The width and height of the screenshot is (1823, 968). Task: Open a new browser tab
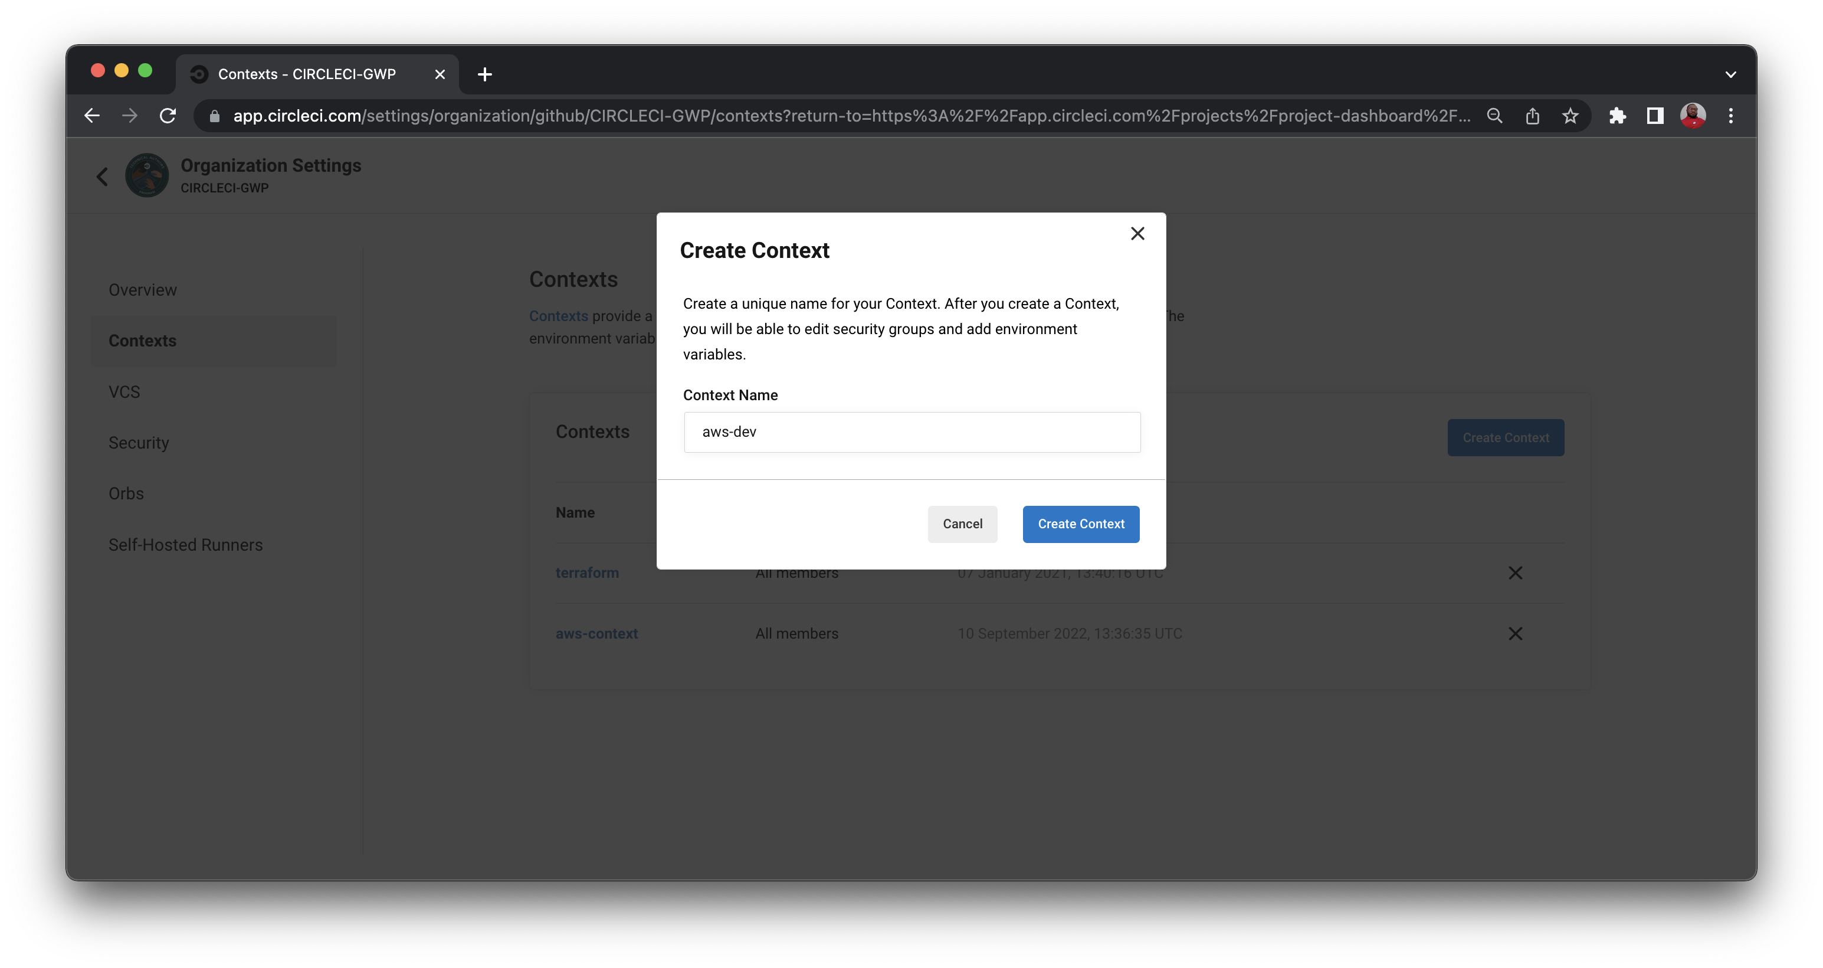click(485, 74)
